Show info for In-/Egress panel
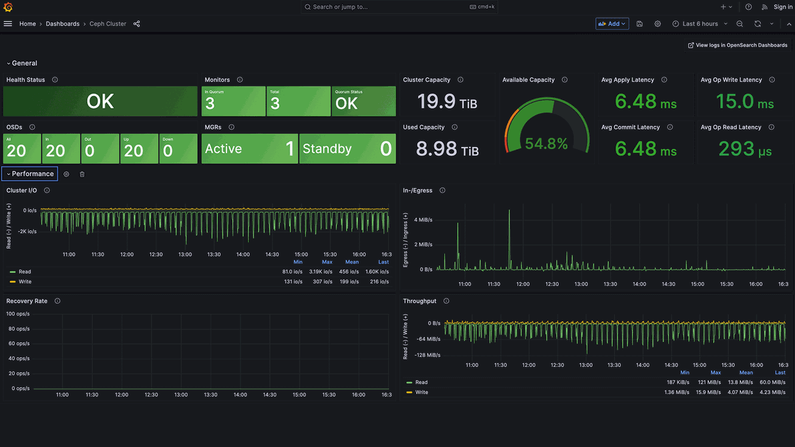This screenshot has width=795, height=447. click(442, 191)
